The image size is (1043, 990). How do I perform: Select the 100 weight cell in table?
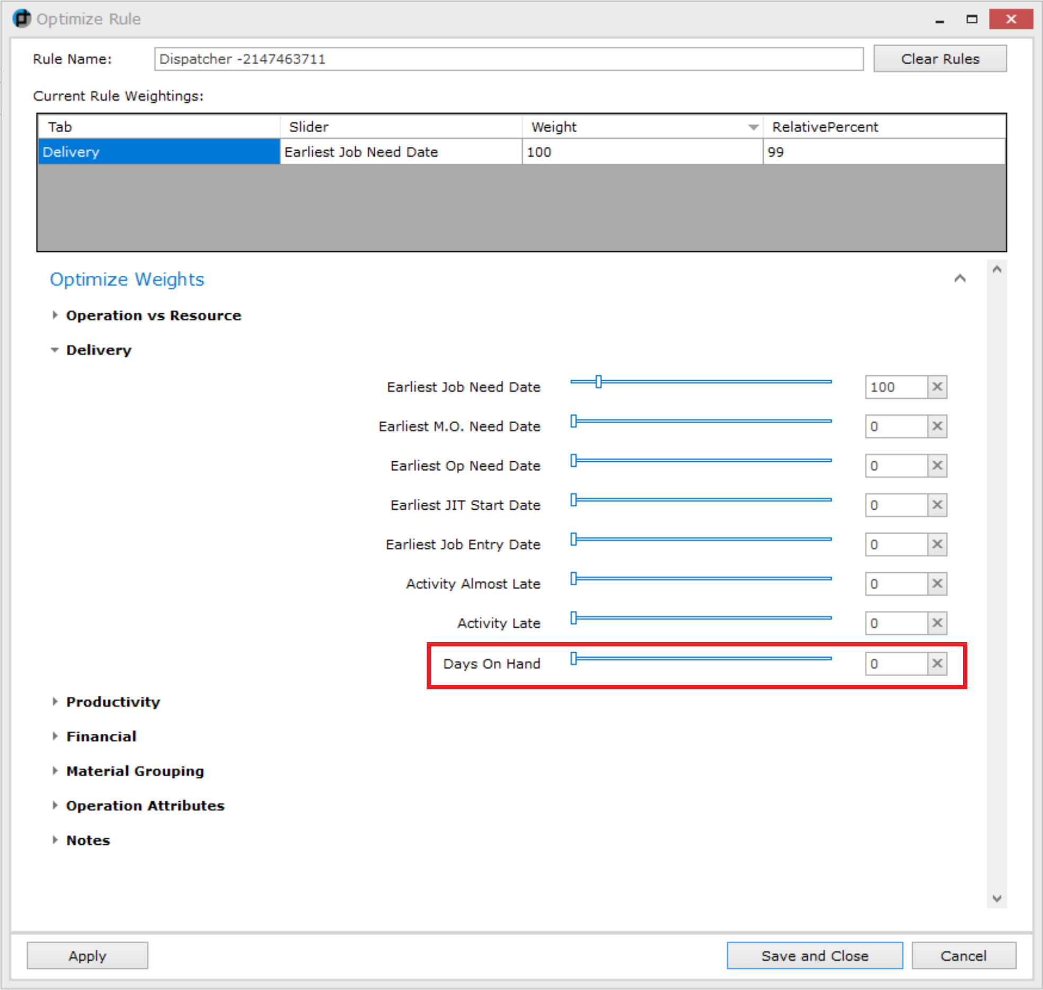tap(642, 152)
